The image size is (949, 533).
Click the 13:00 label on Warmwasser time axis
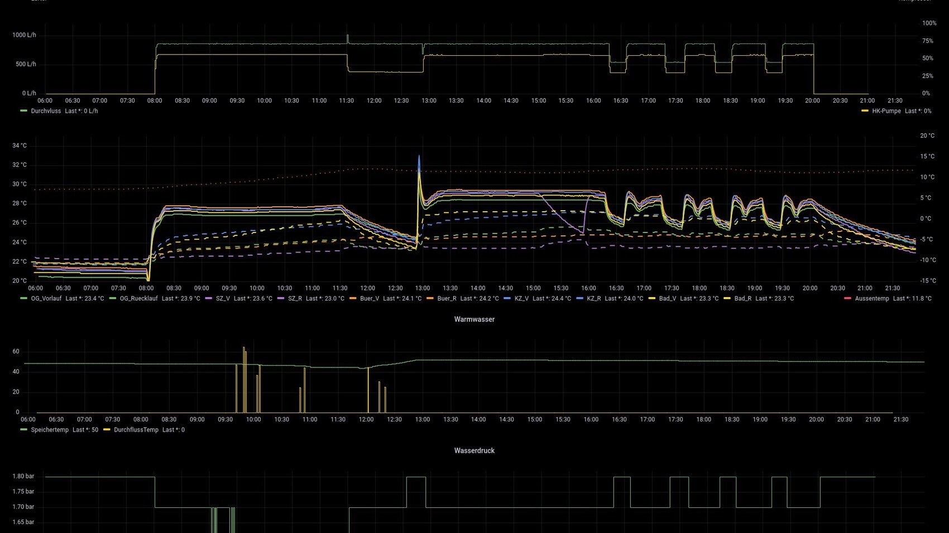(422, 419)
